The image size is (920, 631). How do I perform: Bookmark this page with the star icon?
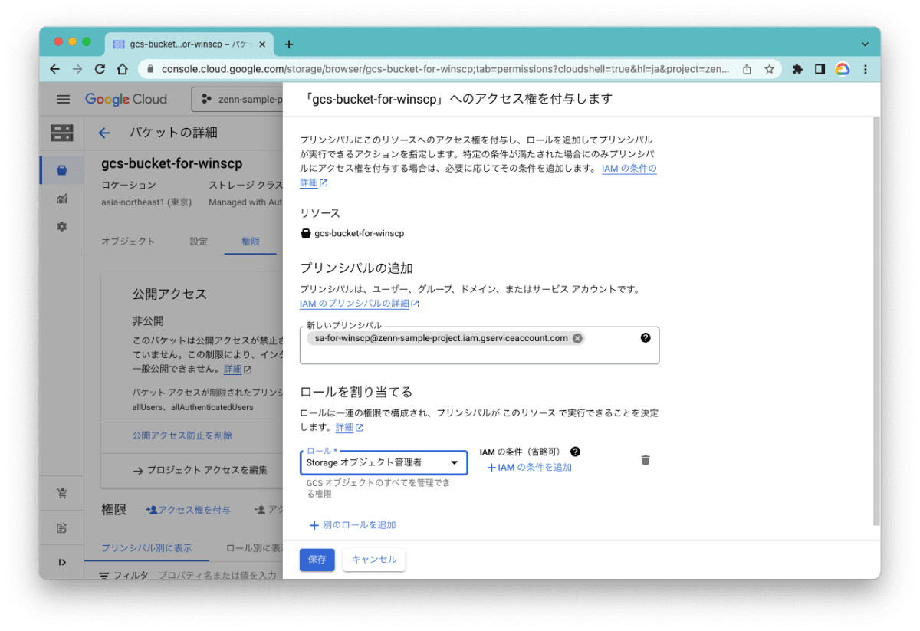tap(769, 69)
